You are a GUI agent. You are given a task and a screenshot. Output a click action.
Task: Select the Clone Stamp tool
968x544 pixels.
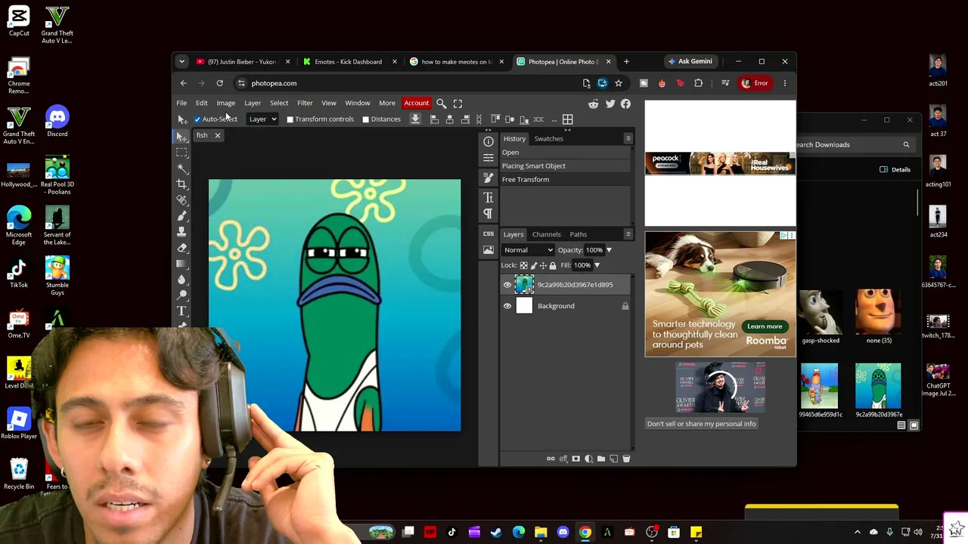pos(182,231)
